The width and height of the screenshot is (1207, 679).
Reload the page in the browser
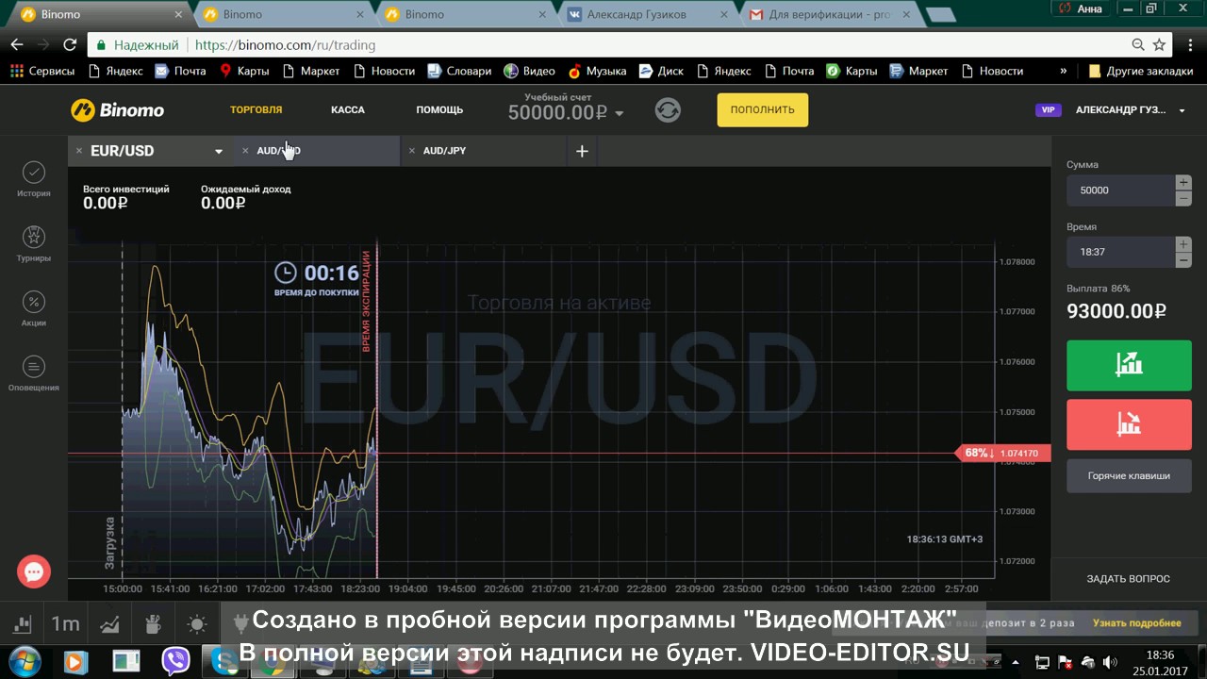(69, 44)
